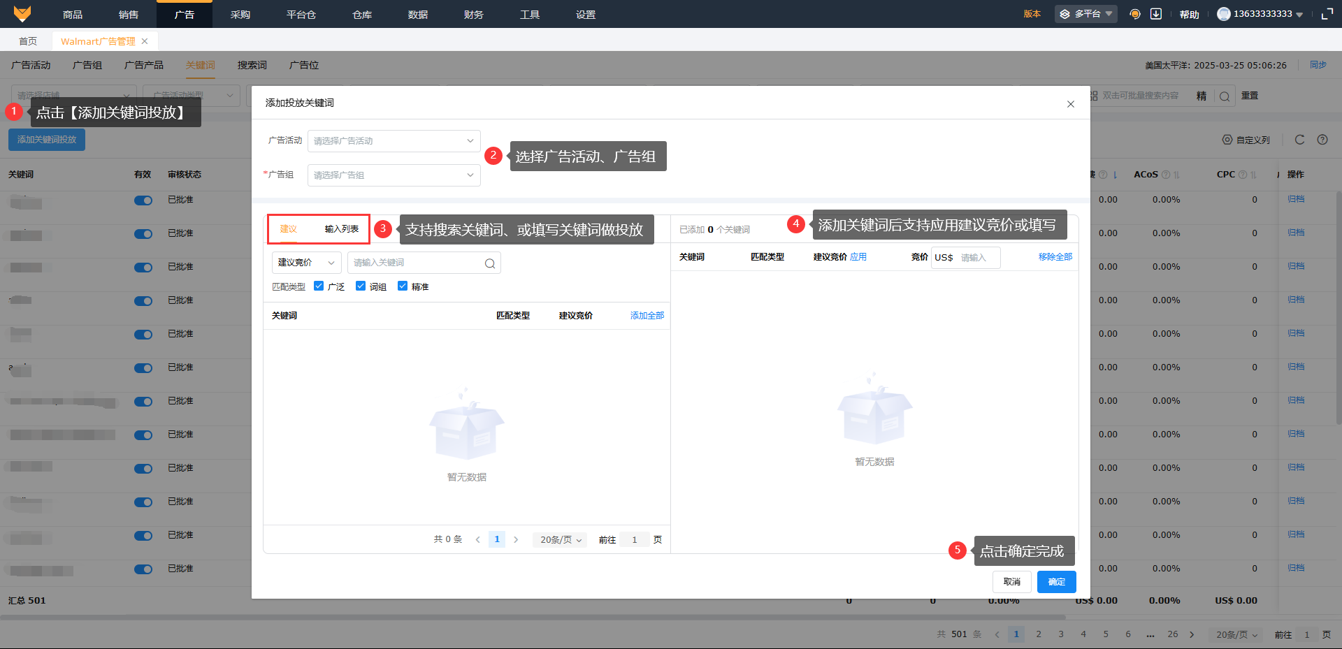Click the refresh icon beside 自定义列
This screenshot has width=1342, height=649.
click(x=1299, y=140)
